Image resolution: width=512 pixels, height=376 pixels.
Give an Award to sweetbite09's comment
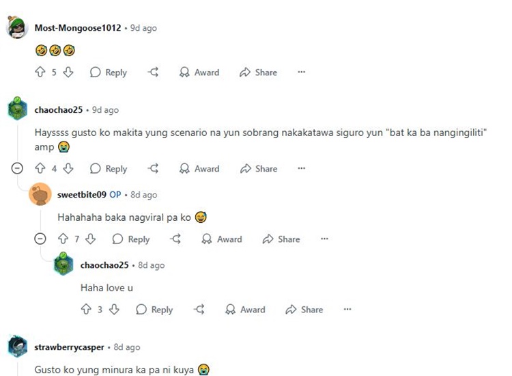coord(222,239)
